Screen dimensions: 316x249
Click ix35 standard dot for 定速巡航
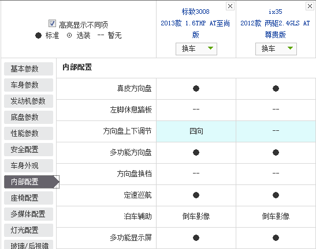276,195
